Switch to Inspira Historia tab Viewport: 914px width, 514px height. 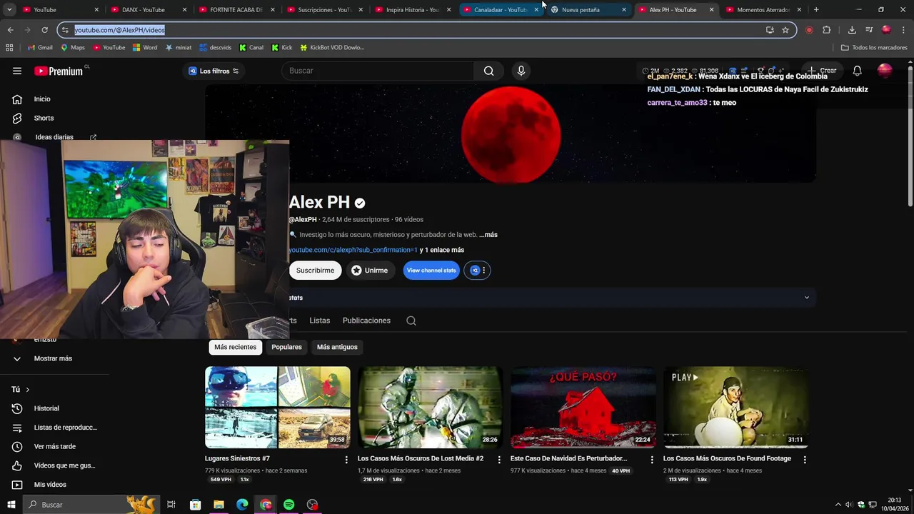tap(413, 10)
